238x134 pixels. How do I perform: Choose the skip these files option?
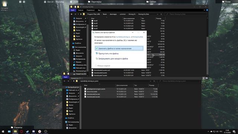coord(107,54)
